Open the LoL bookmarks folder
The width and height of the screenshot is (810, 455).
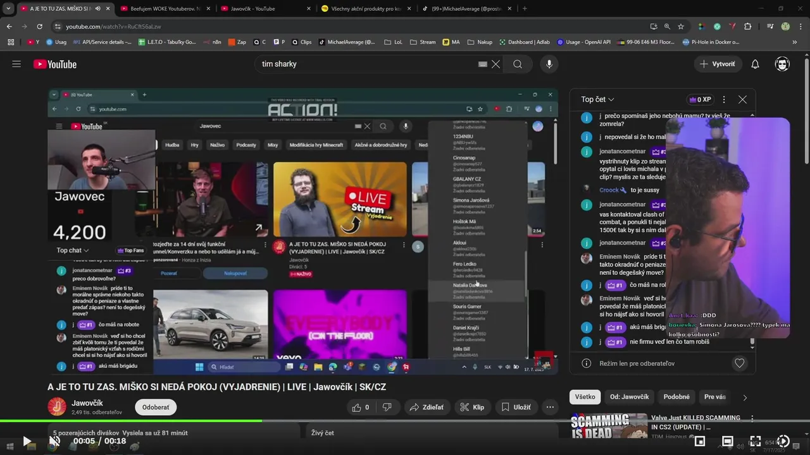click(392, 42)
